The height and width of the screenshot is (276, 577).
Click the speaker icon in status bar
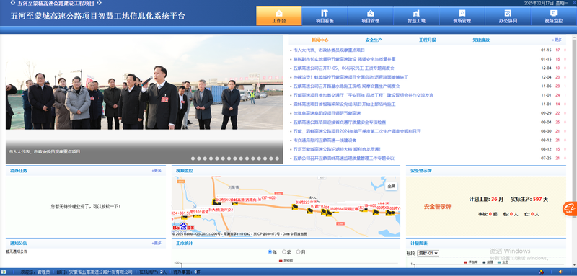pos(560,272)
